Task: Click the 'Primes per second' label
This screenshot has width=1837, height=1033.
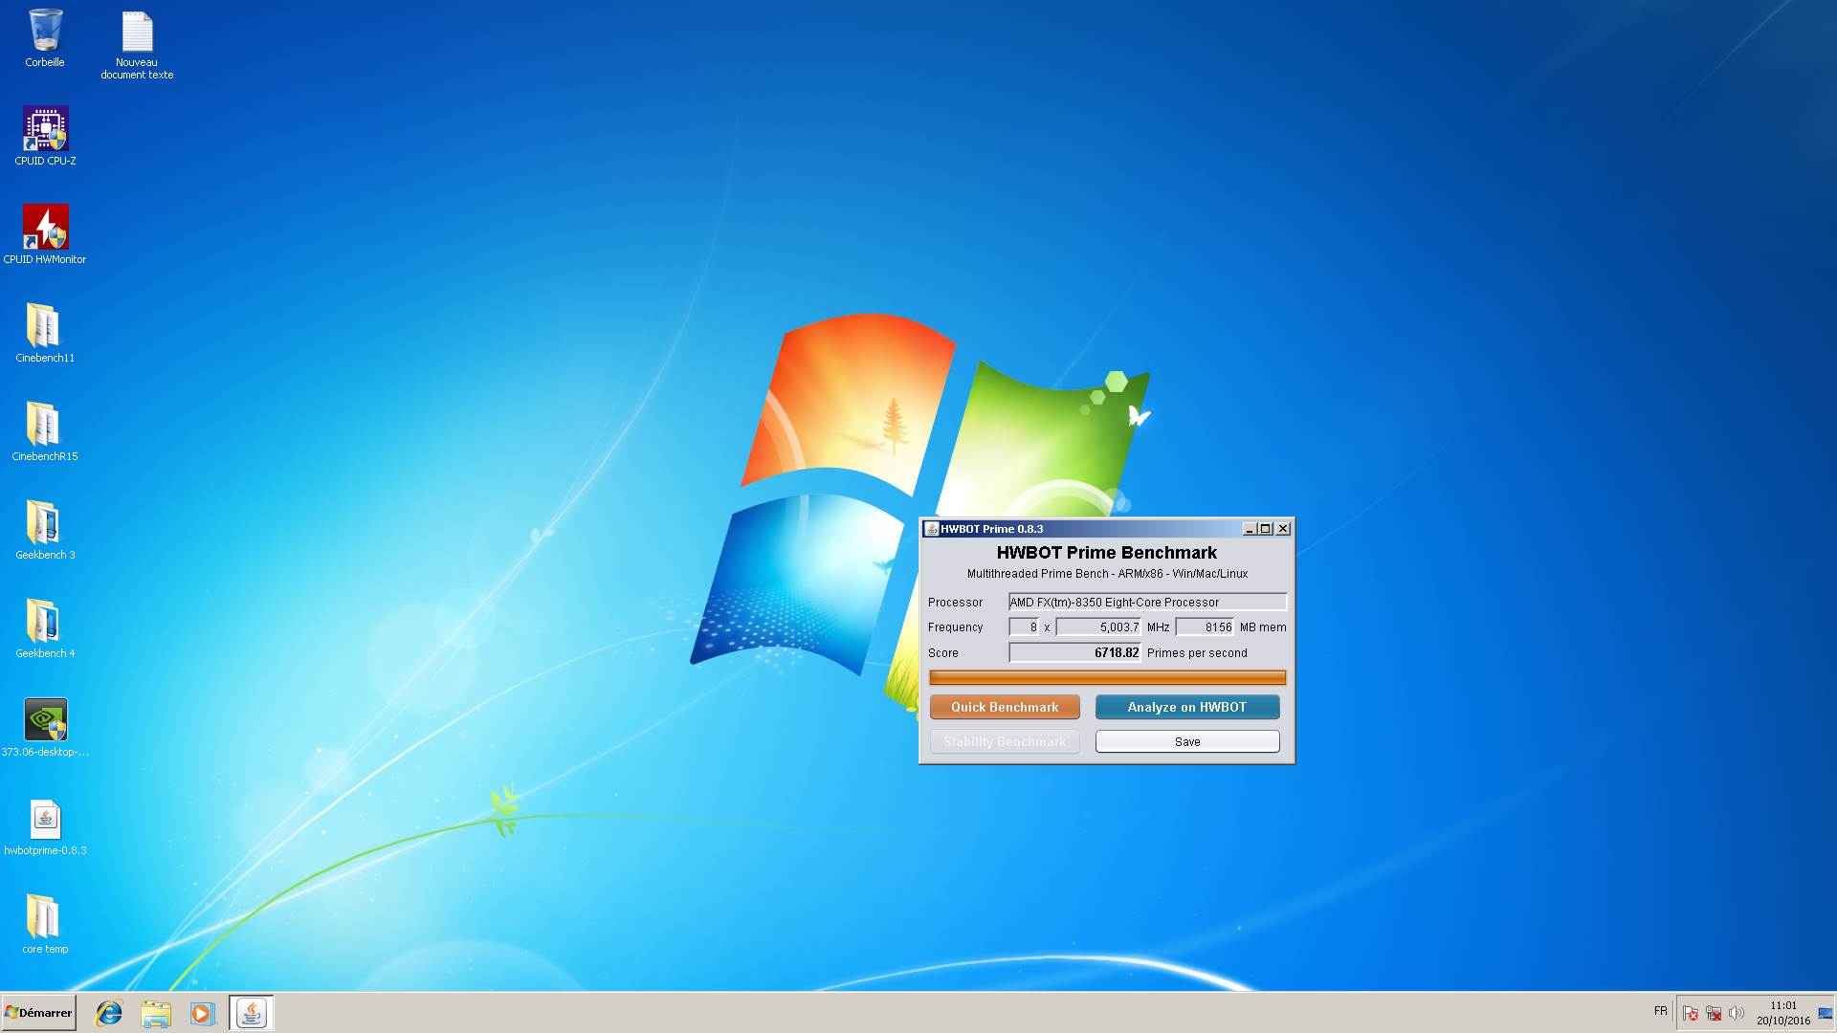Action: 1197,653
